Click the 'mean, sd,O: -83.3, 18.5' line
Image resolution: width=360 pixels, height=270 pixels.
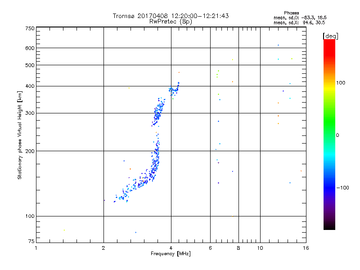point(300,18)
